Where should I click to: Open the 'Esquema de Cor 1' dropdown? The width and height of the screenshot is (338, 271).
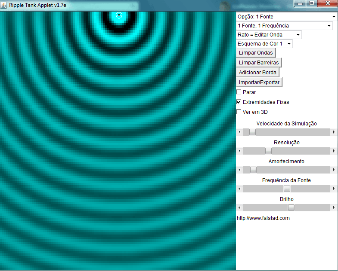[x=264, y=44]
